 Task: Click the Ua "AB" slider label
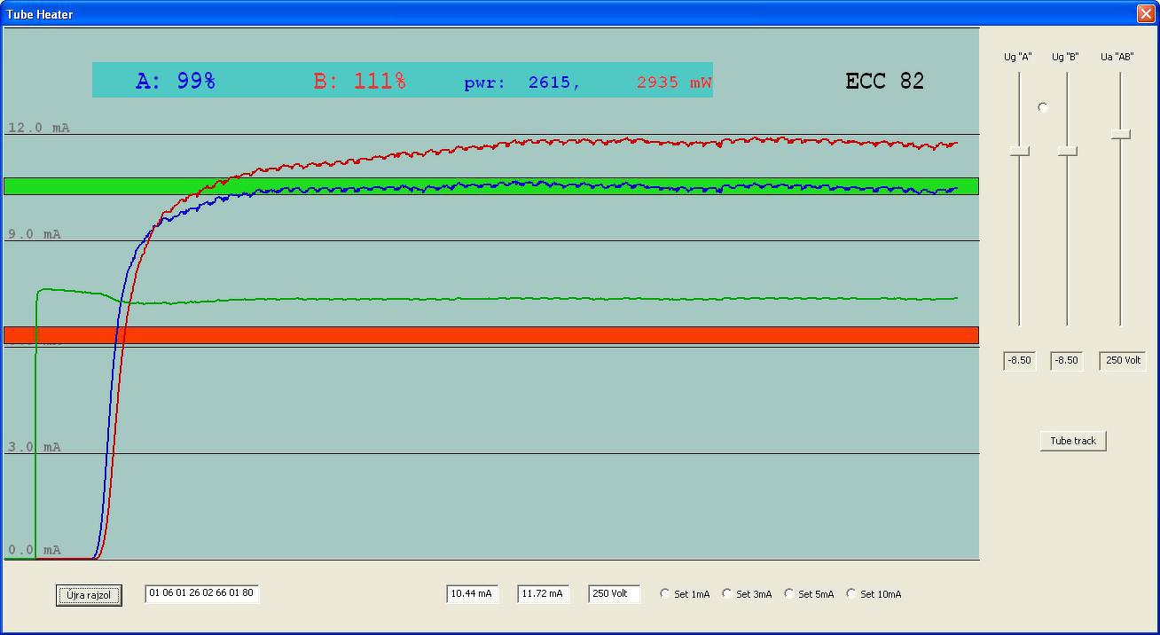(1117, 57)
